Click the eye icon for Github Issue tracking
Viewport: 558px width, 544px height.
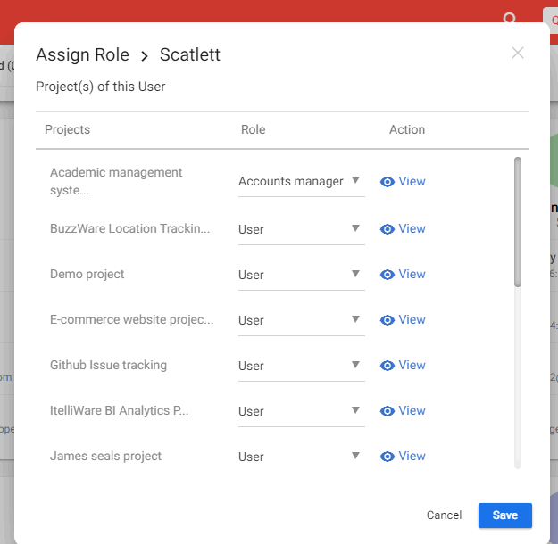pyautogui.click(x=387, y=366)
